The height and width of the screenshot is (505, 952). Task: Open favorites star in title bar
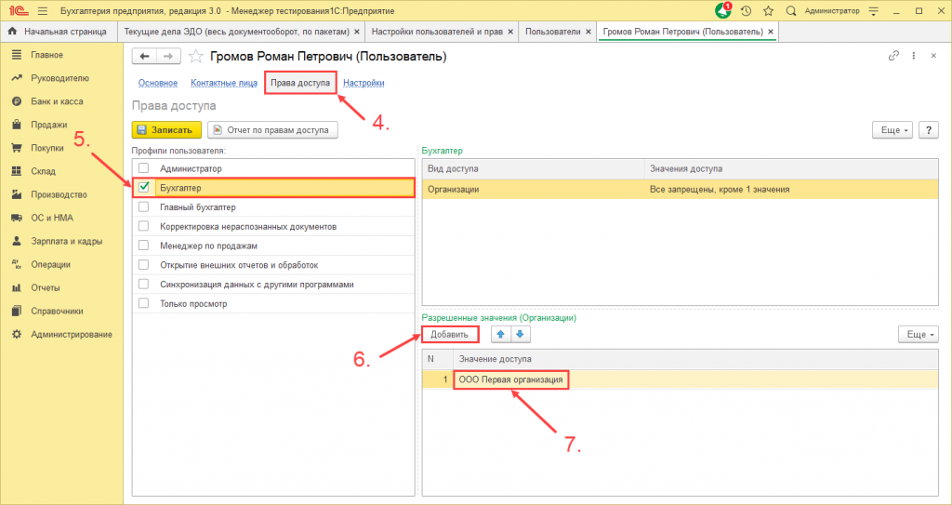[768, 11]
